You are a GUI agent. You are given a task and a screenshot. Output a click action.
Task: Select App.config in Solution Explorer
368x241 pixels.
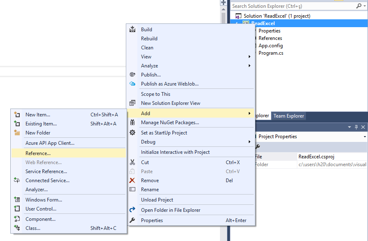[271, 46]
